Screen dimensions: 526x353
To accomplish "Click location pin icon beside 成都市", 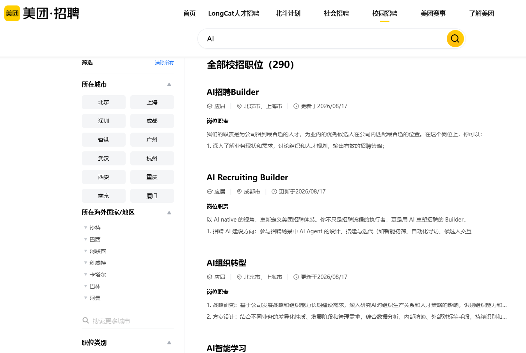I will pos(239,192).
